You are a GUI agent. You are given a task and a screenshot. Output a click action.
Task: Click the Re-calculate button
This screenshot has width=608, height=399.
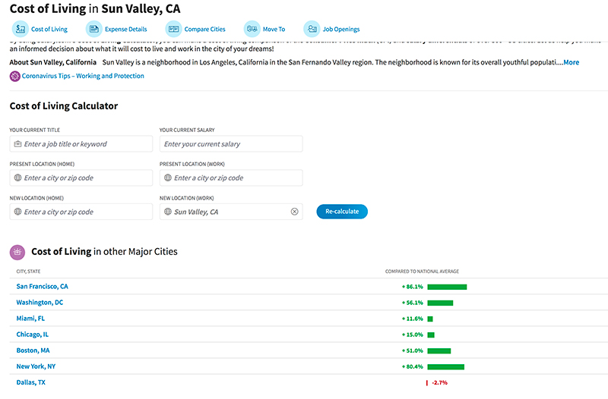coord(342,212)
